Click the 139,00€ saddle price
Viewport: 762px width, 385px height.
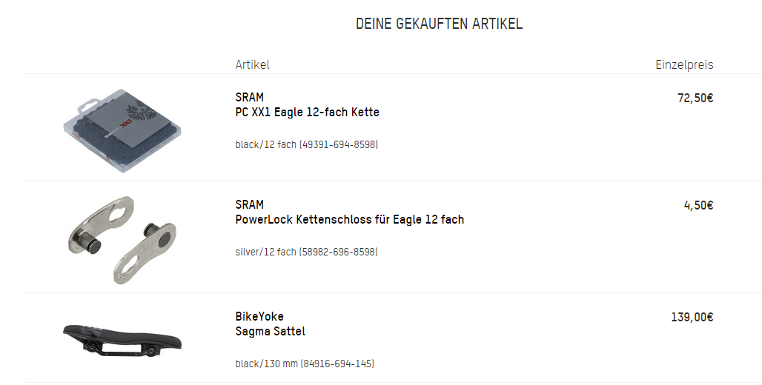pos(692,317)
